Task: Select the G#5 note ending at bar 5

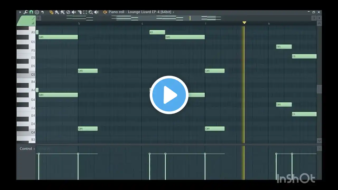Action: point(58,37)
